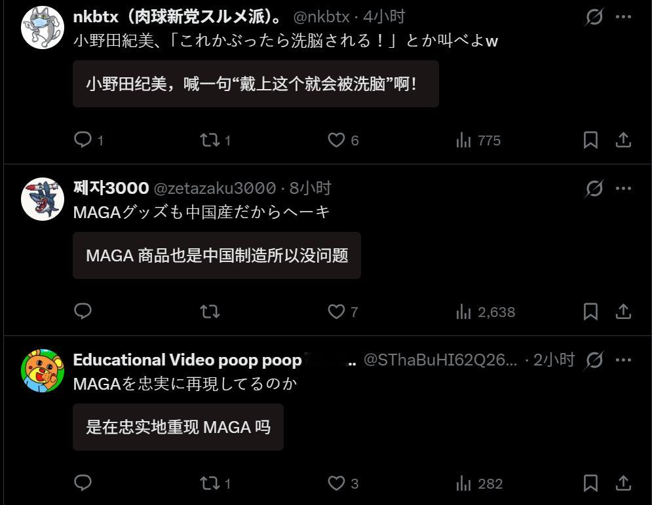This screenshot has height=505, width=652.
Task: Share the zetazaku3000 tweet
Action: pos(623,312)
